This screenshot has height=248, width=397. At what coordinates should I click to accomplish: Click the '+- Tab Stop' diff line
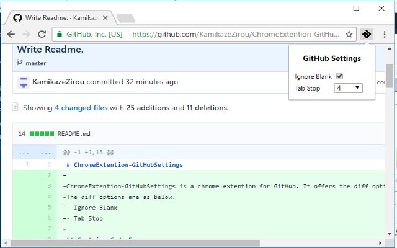[x=83, y=218]
